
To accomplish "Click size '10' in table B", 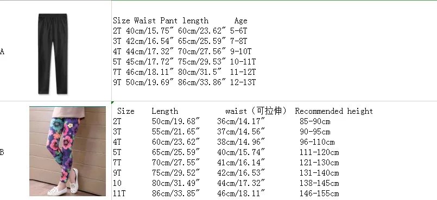I will click(x=117, y=183).
